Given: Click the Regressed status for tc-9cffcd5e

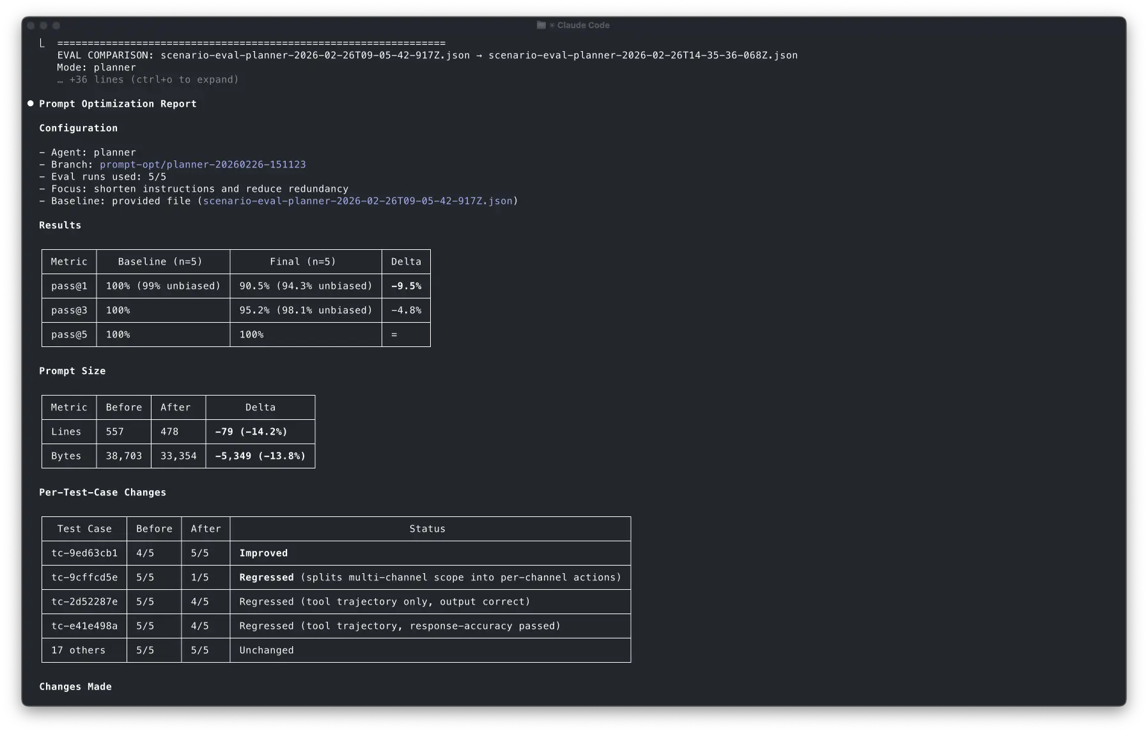Looking at the screenshot, I should click(x=267, y=578).
